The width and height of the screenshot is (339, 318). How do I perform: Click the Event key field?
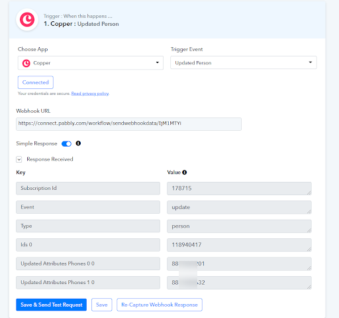(x=88, y=207)
